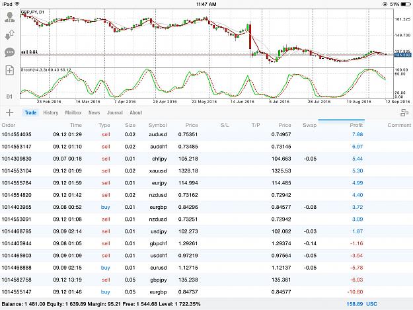The image size is (413, 310).
Task: Tap the Wi-Fi status icon
Action: pos(17,4)
